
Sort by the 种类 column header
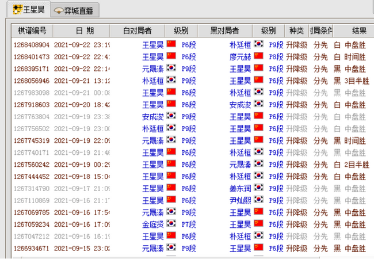pyautogui.click(x=297, y=31)
